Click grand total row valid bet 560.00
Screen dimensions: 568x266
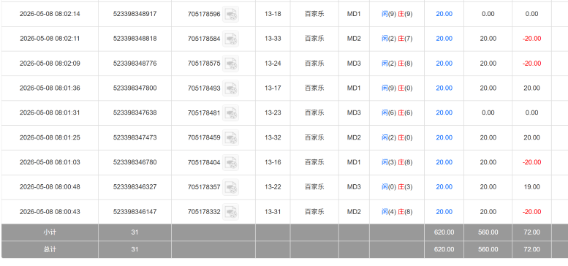[x=488, y=249]
